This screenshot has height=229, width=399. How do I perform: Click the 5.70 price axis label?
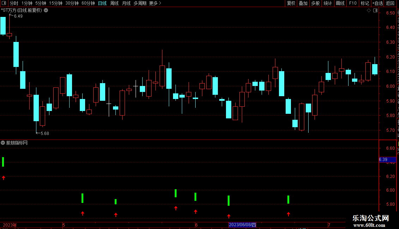[x=390, y=130]
